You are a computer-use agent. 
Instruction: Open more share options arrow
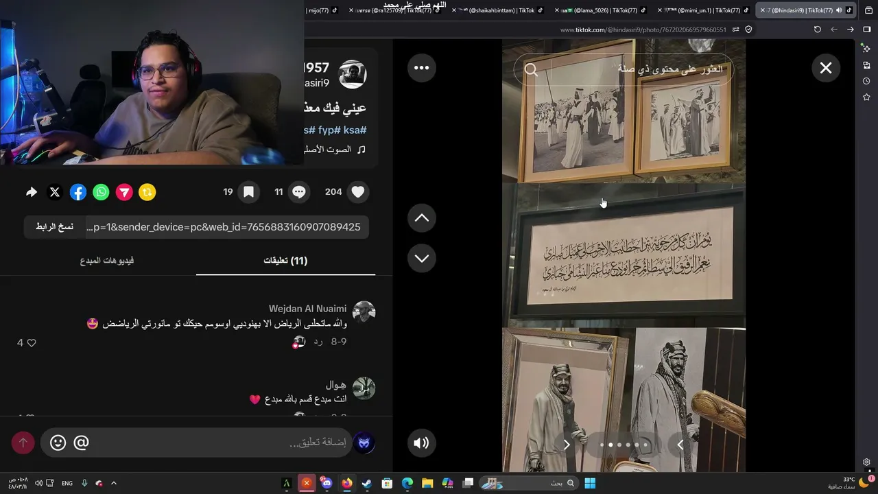pos(32,192)
